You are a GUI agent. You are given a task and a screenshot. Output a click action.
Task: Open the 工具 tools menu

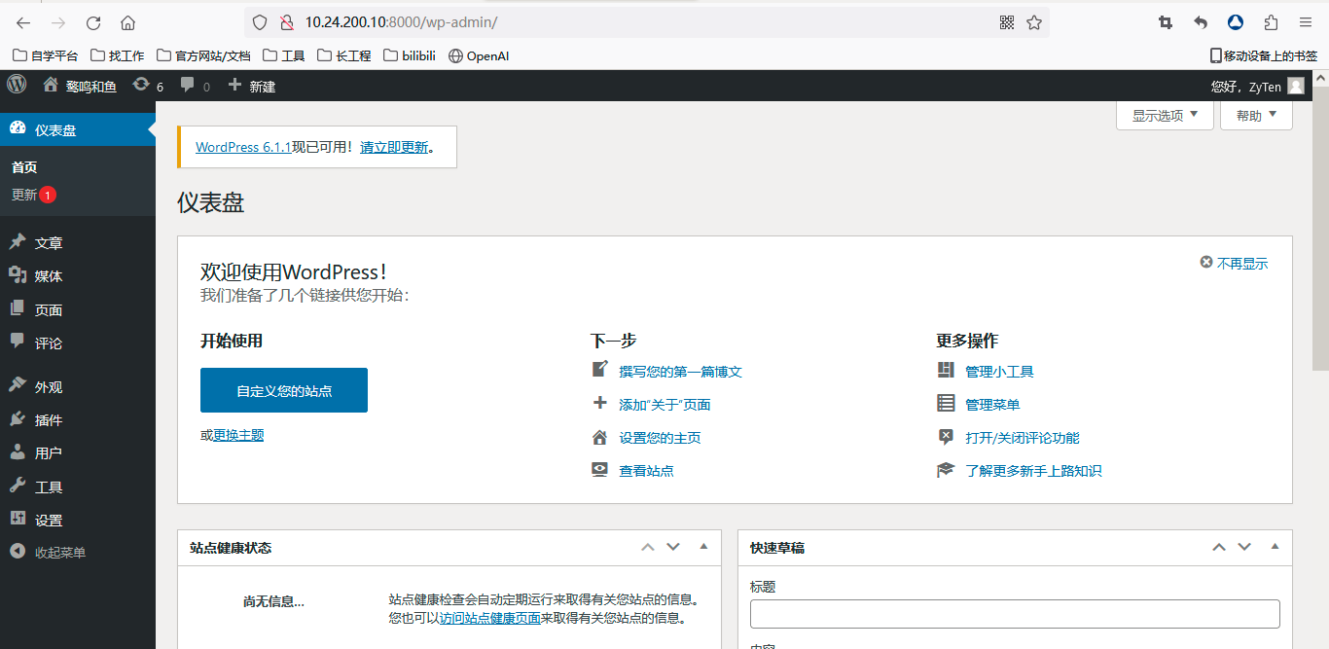coord(78,487)
